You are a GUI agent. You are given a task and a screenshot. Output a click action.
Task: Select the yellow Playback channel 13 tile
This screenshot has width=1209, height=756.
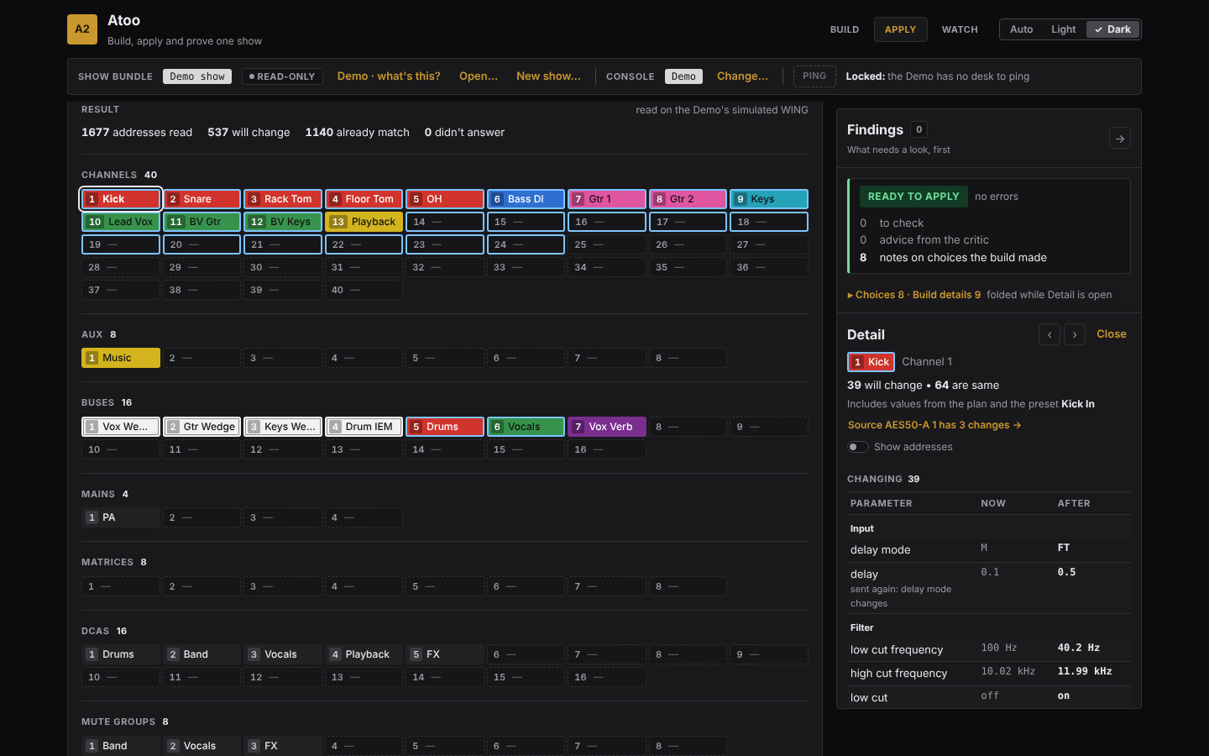coord(364,222)
